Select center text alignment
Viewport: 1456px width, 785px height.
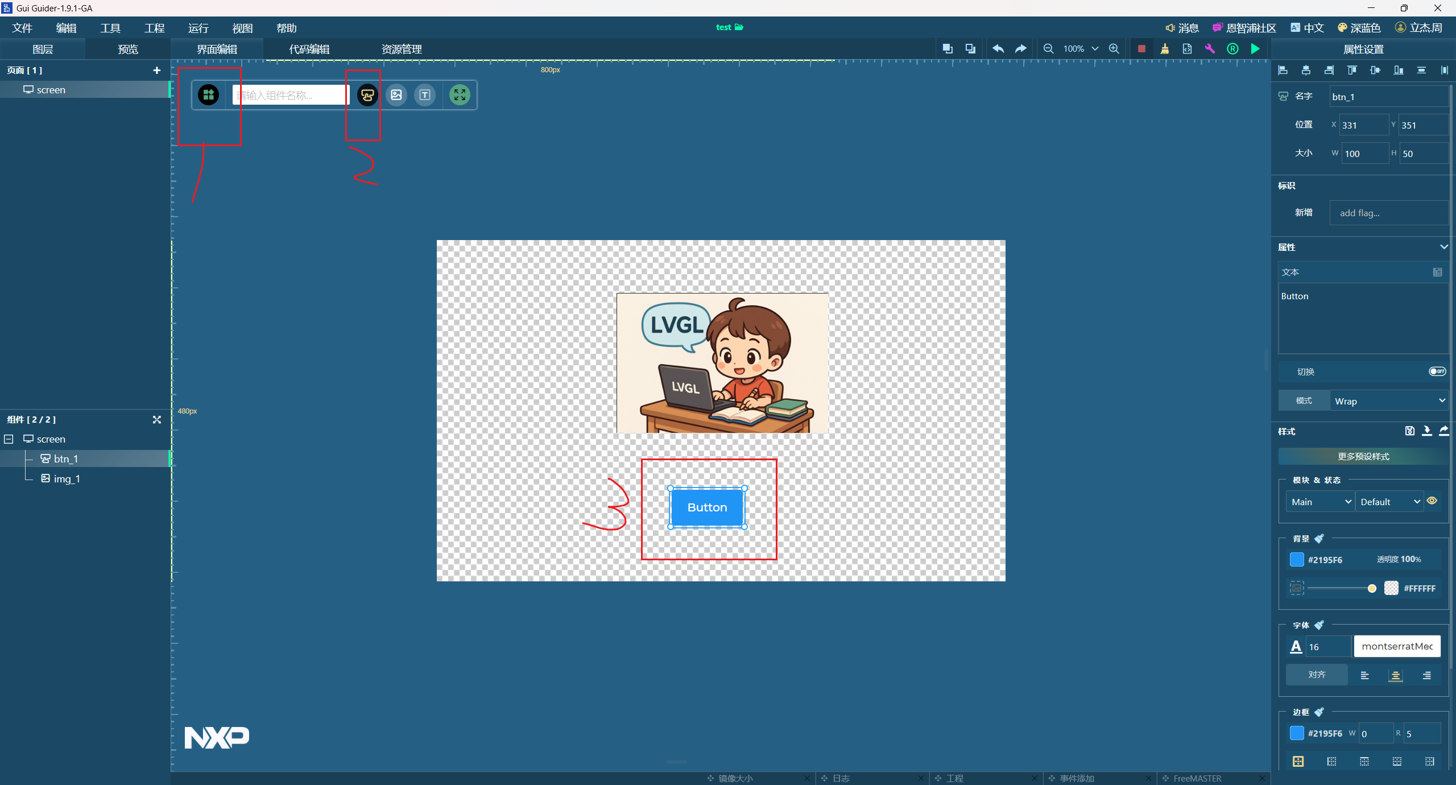[x=1396, y=675]
